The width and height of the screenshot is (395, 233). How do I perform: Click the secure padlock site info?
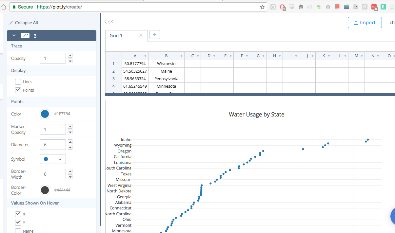(x=23, y=7)
